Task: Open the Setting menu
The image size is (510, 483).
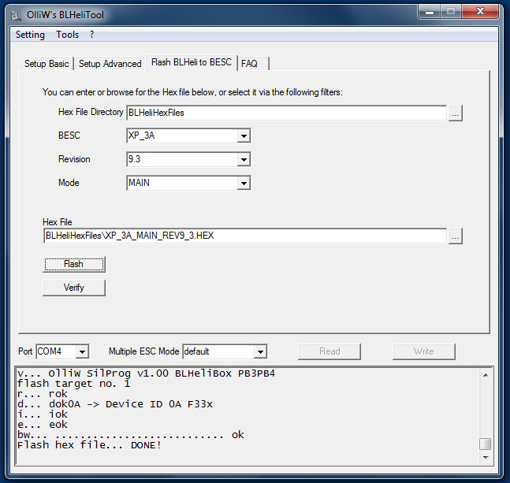Action: [30, 35]
